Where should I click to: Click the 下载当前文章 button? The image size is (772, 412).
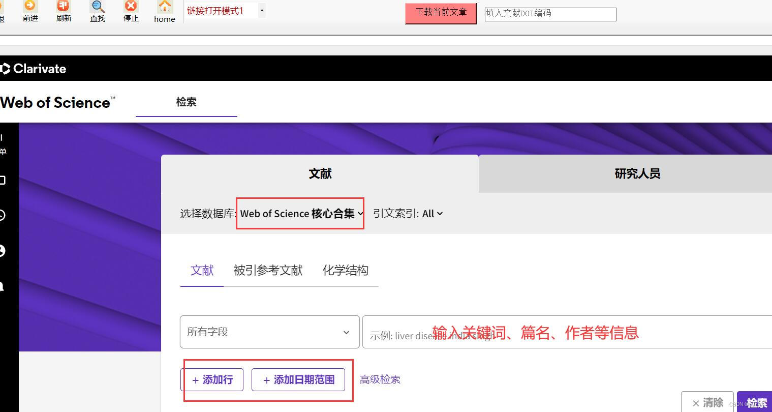(441, 13)
